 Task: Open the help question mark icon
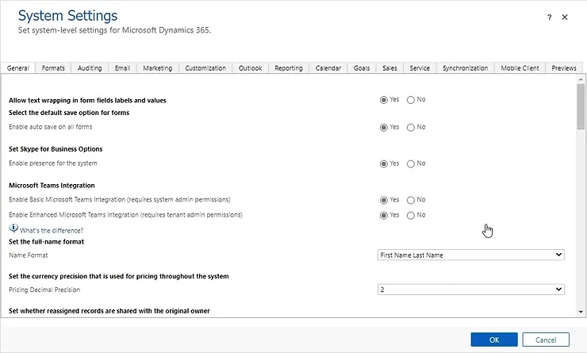[549, 17]
